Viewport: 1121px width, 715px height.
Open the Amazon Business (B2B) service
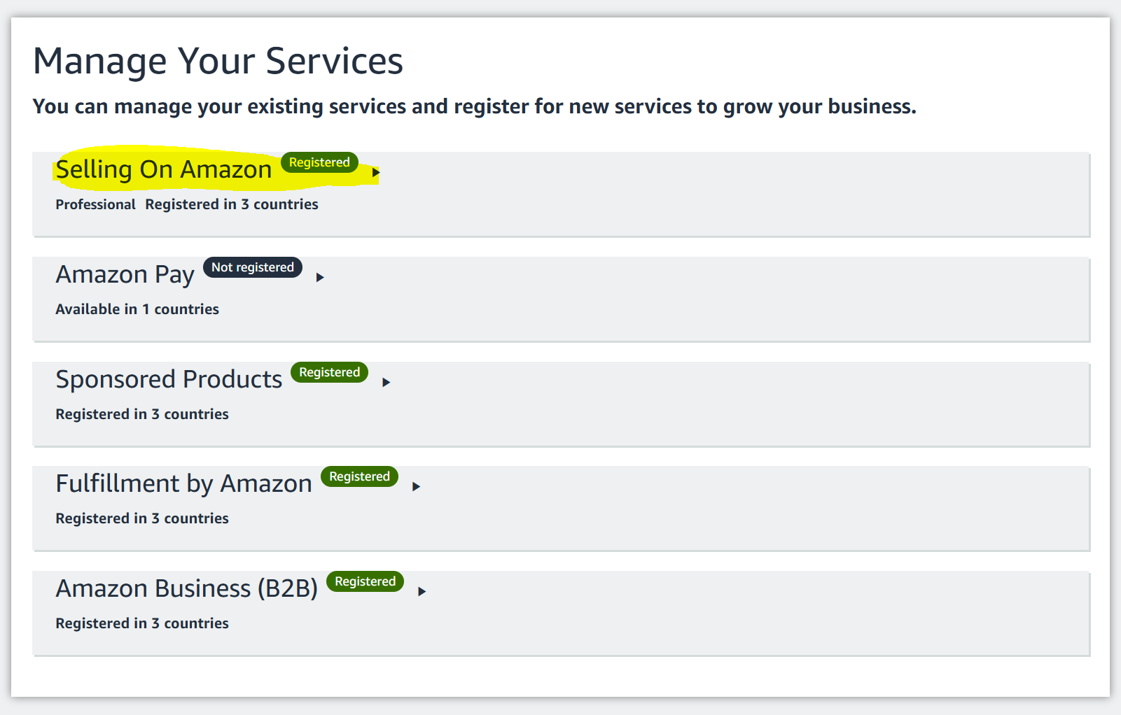coord(187,588)
